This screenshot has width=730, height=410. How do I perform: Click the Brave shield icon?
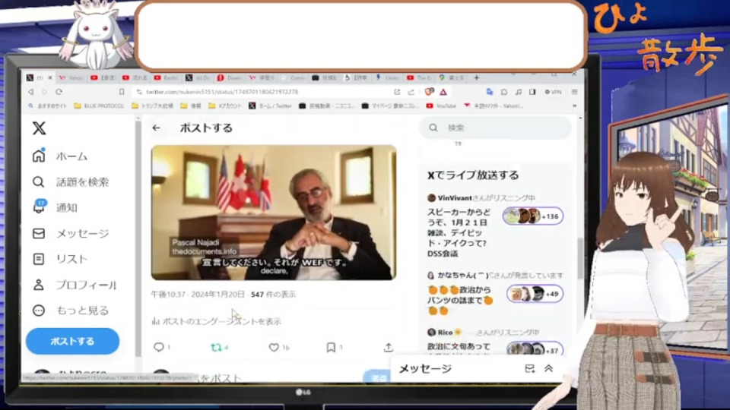click(429, 92)
